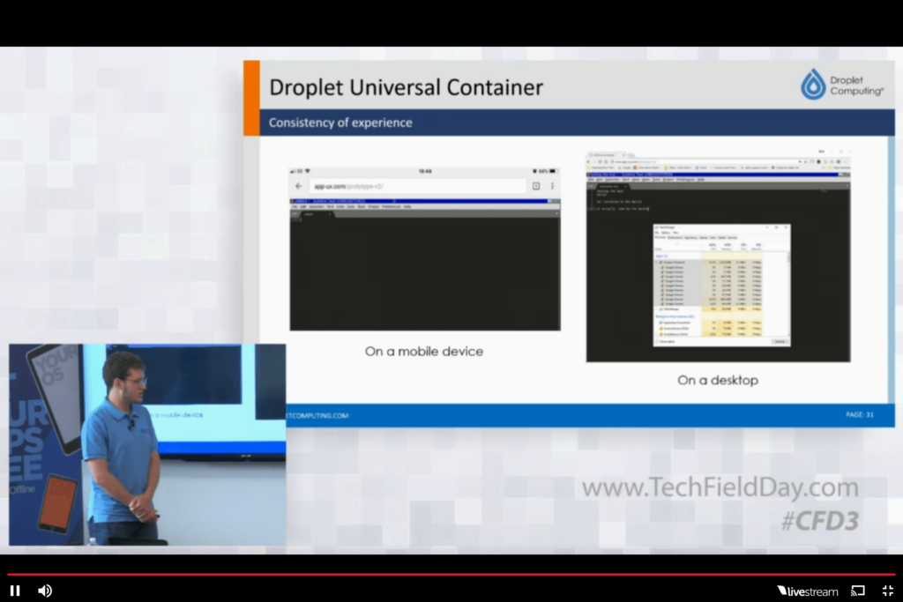Click the "PAGE: 31" slide footer text
This screenshot has width=903, height=602.
(x=859, y=414)
